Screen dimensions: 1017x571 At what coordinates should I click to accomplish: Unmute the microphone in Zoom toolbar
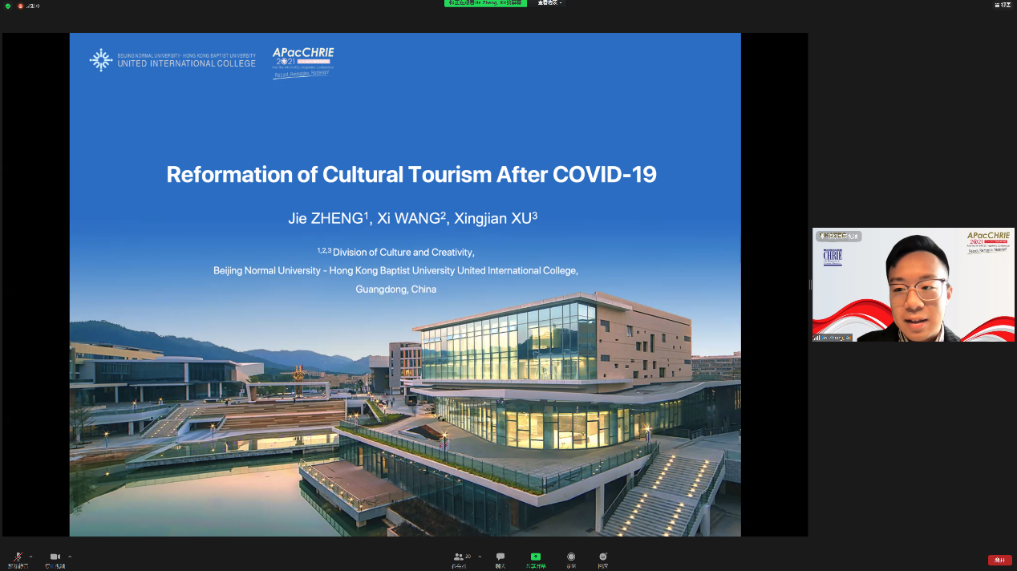pos(18,557)
